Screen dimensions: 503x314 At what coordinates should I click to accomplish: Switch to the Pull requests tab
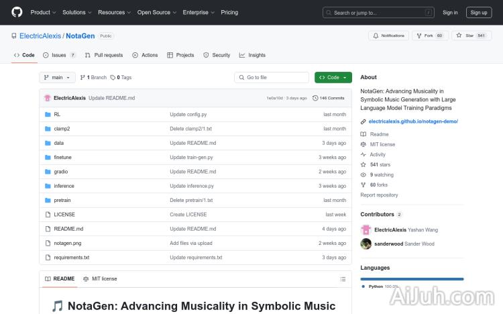[104, 55]
